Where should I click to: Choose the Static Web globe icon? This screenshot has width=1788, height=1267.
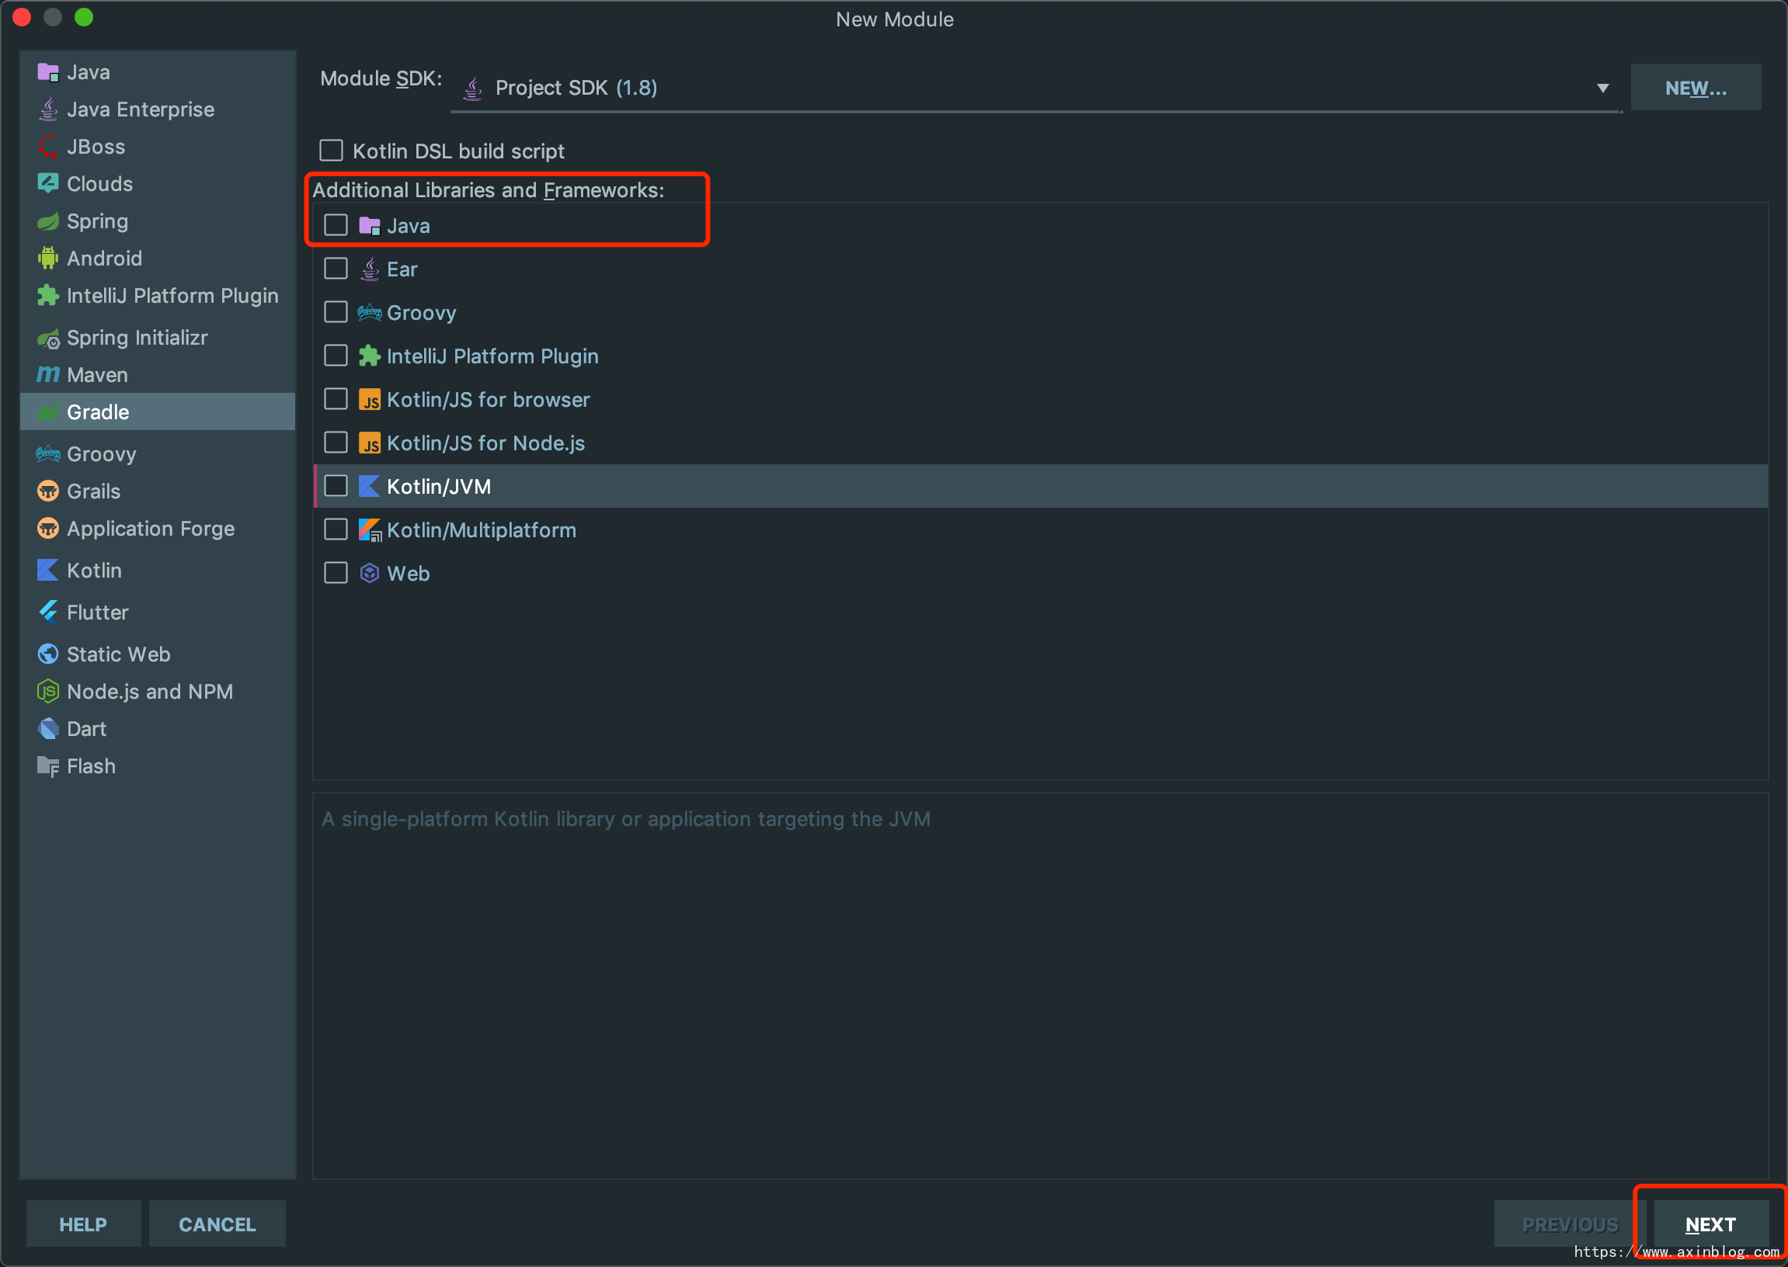(47, 654)
